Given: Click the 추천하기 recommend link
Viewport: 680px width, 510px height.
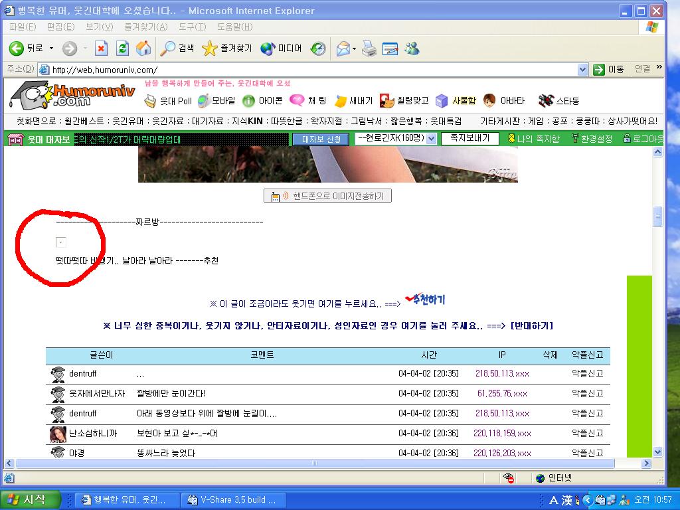Looking at the screenshot, I should coord(426,300).
